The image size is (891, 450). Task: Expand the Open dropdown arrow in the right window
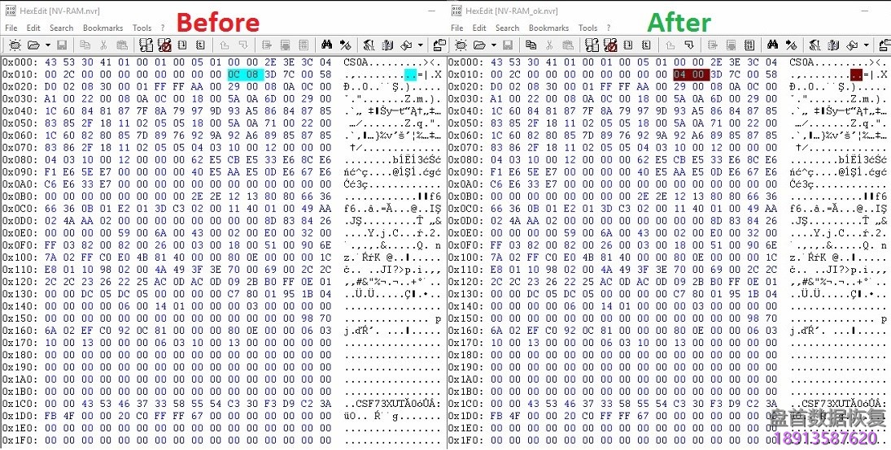click(x=494, y=45)
